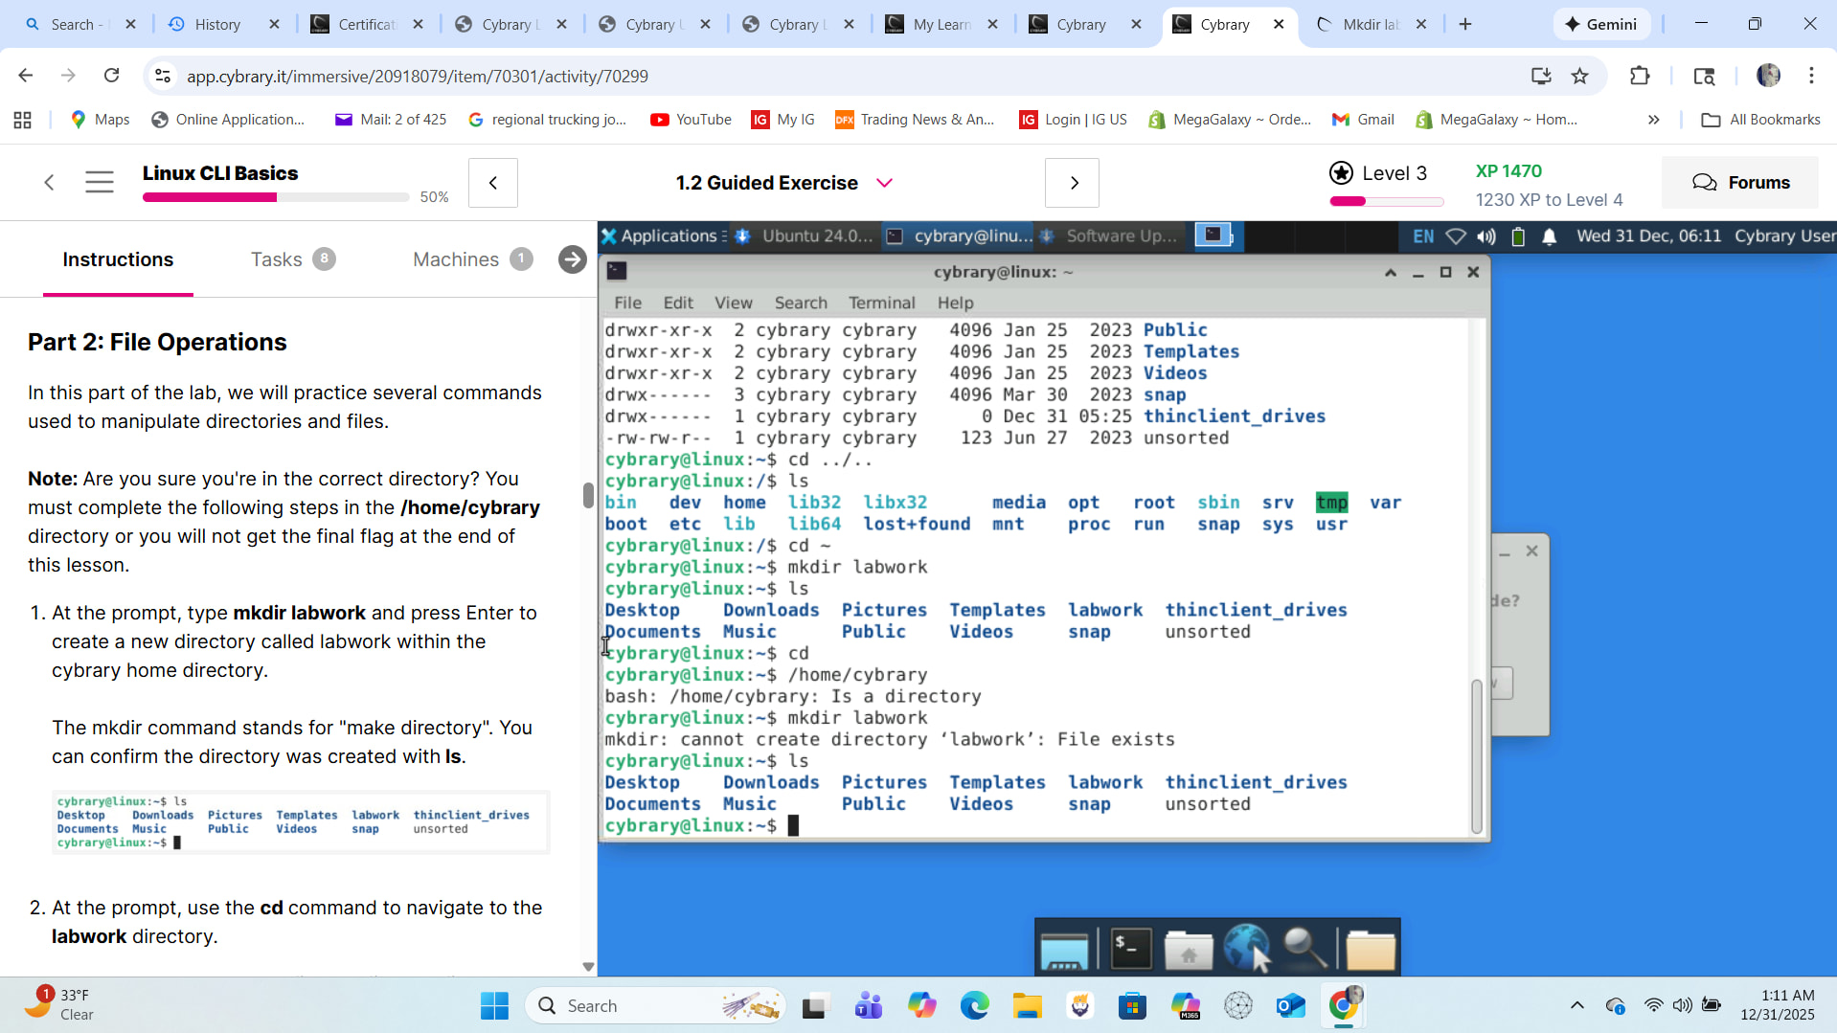Collapse the instructions panel with arrow button
The image size is (1837, 1033).
tap(572, 259)
